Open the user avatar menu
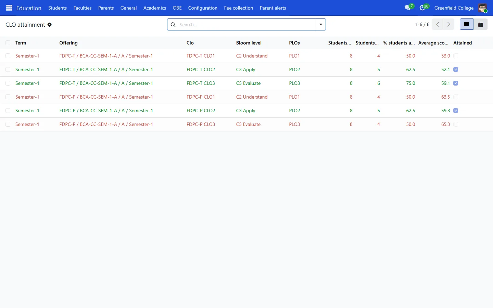 click(x=483, y=8)
